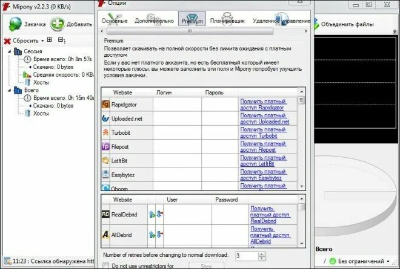Image resolution: width=400 pixels, height=269 pixels.
Task: Click the red X Сбросить icon
Action: [7, 41]
